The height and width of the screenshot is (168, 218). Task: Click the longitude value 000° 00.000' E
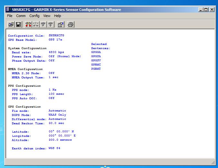62,136
